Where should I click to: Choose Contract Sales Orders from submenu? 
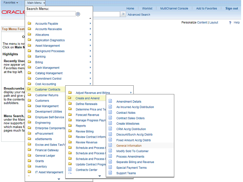[130, 118]
